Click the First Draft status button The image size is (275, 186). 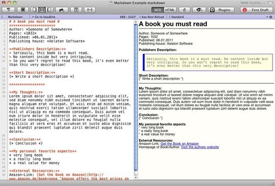(257, 10)
